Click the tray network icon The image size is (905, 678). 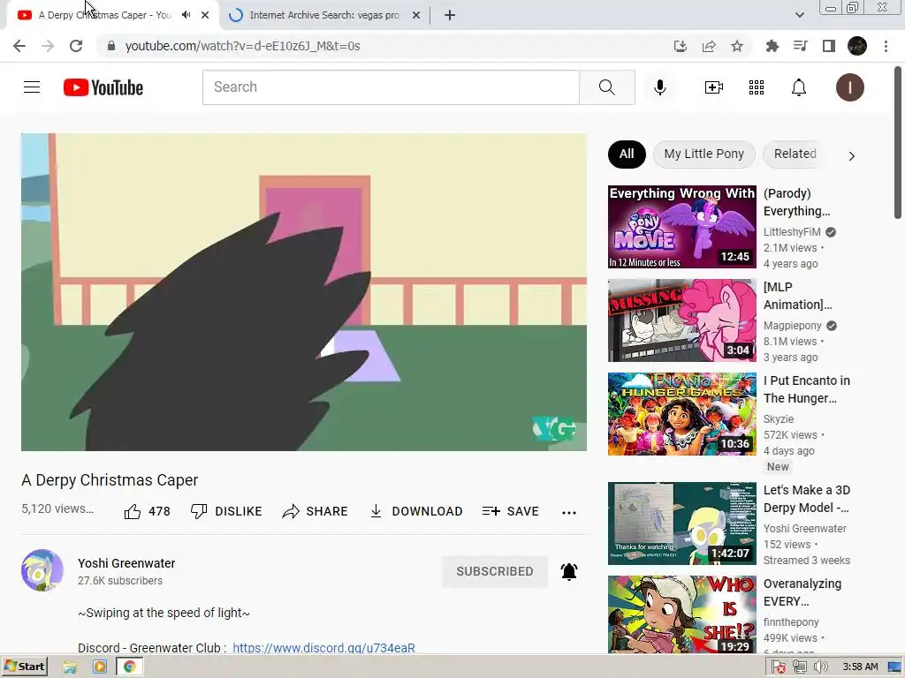click(x=799, y=667)
